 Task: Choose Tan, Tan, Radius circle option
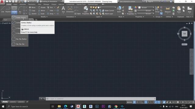pyautogui.click(x=19, y=39)
